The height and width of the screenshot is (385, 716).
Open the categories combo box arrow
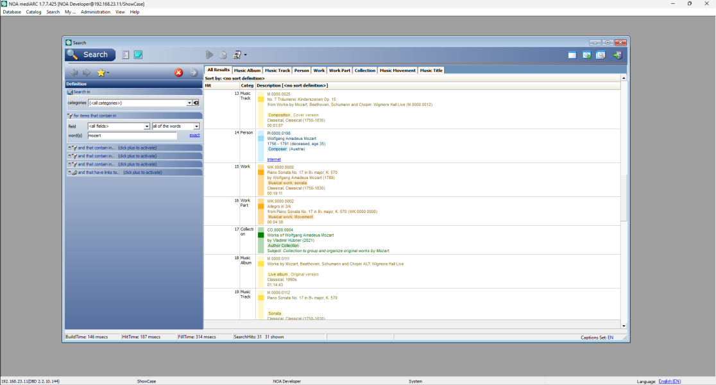tap(189, 103)
